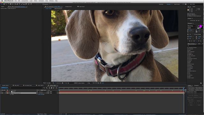The image size is (204, 115).
Task: Select the Roto Brush tool
Action: [28, 4]
